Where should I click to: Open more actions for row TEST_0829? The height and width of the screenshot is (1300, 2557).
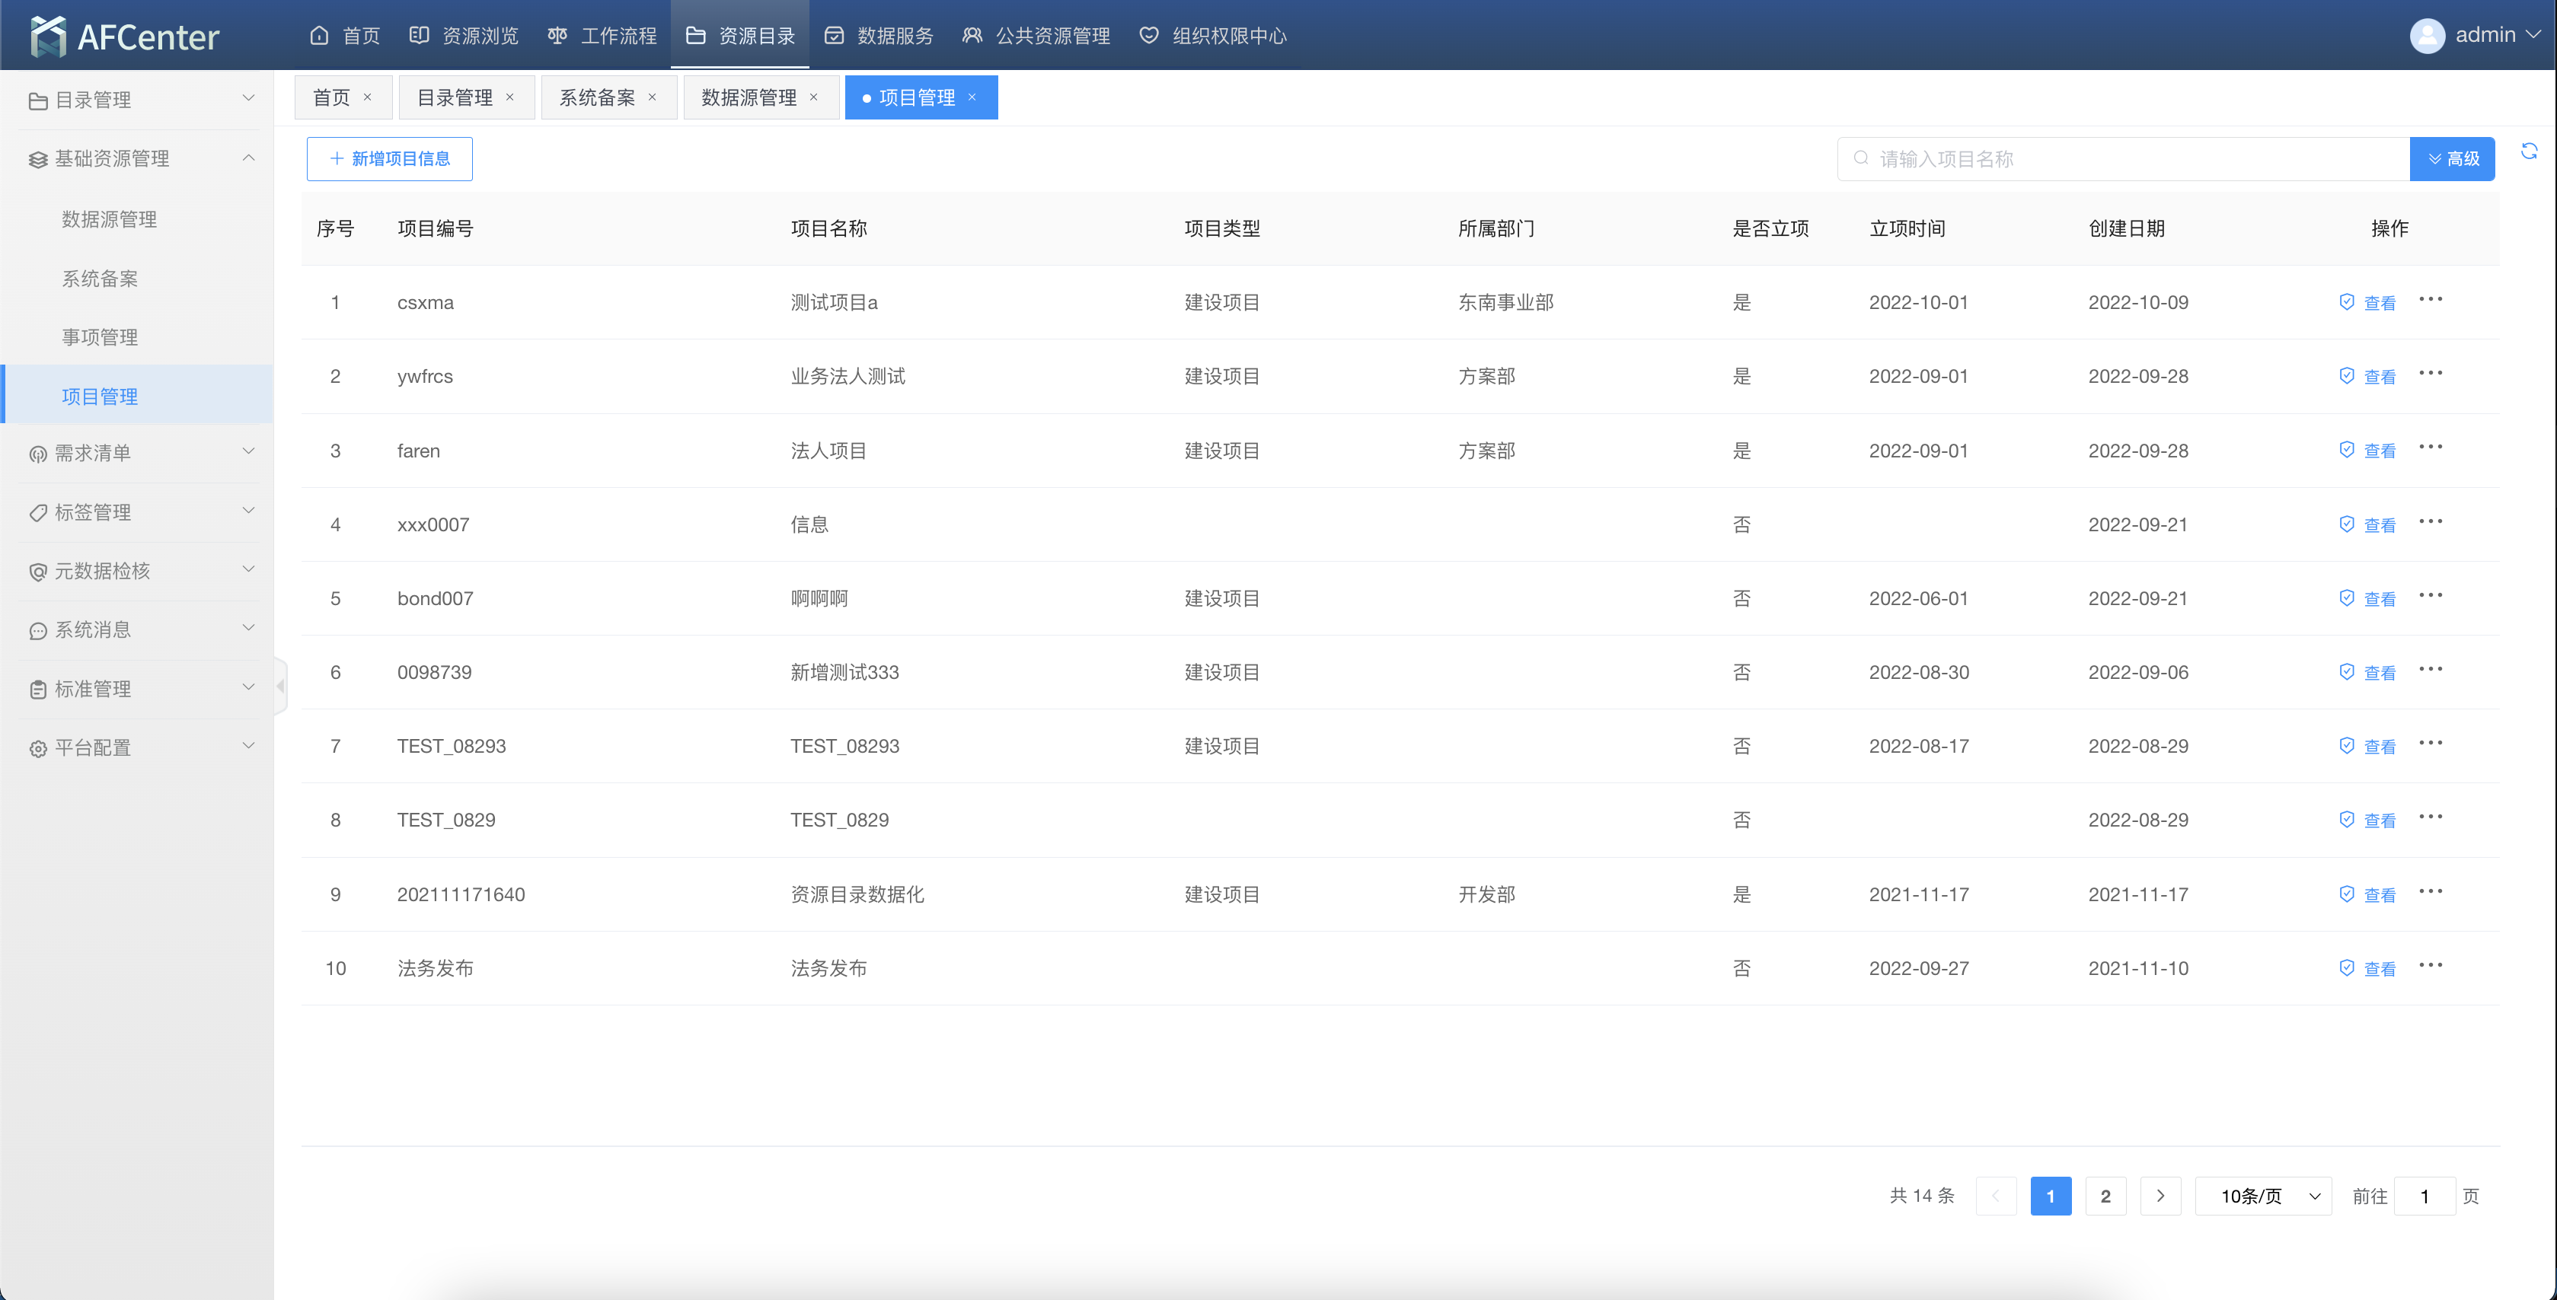2431,817
